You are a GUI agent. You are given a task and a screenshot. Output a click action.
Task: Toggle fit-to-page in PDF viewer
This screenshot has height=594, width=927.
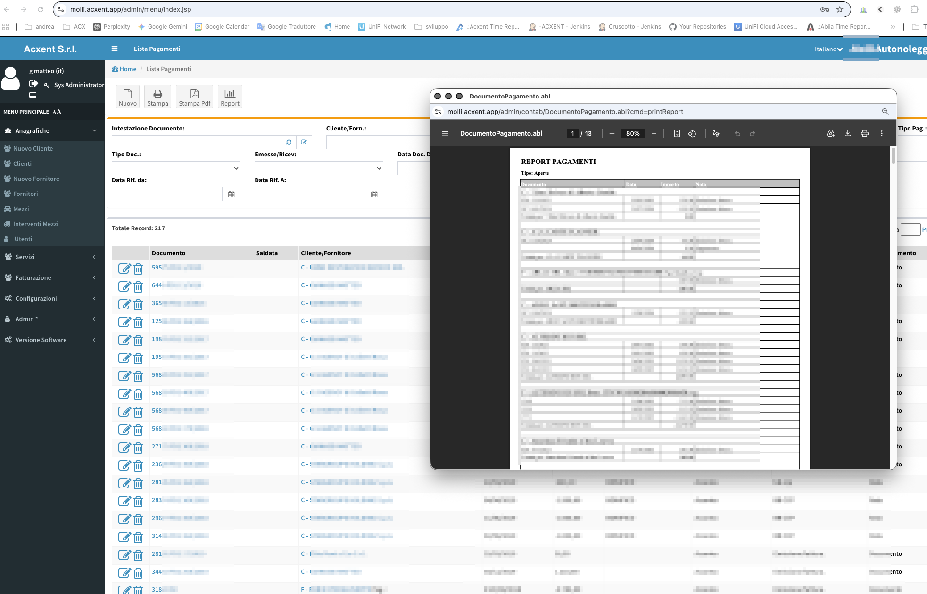point(677,133)
